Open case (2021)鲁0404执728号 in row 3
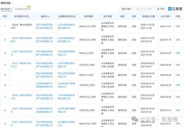The image size is (184, 127). coord(21,53)
